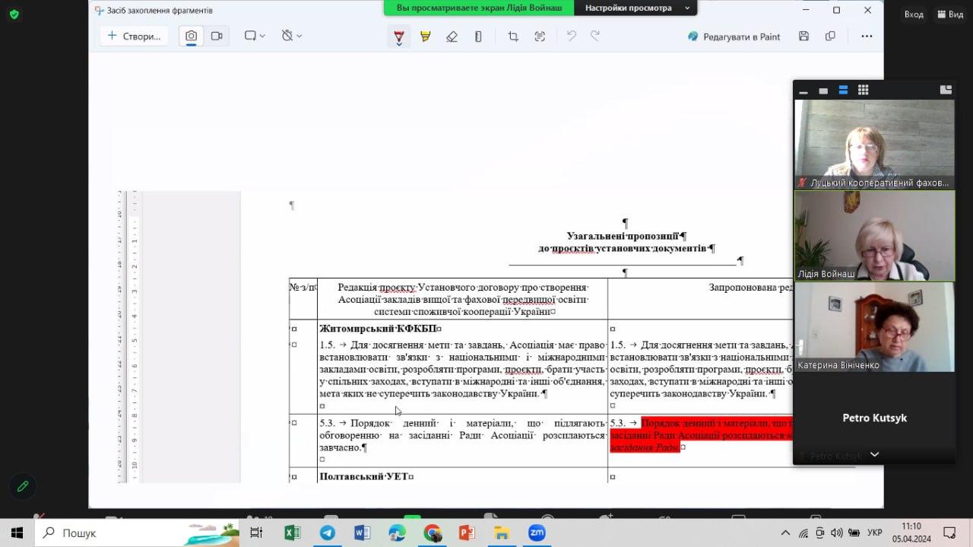Click the text actions icon
The width and height of the screenshot is (973, 547).
click(x=540, y=36)
